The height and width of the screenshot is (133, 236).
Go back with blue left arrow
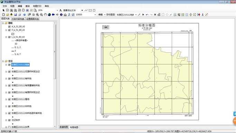point(53,15)
